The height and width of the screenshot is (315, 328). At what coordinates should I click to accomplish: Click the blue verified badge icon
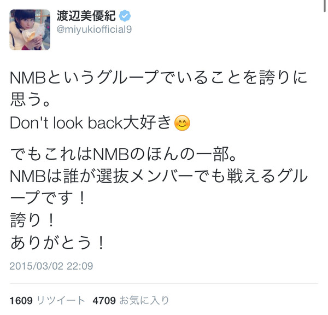pyautogui.click(x=125, y=16)
